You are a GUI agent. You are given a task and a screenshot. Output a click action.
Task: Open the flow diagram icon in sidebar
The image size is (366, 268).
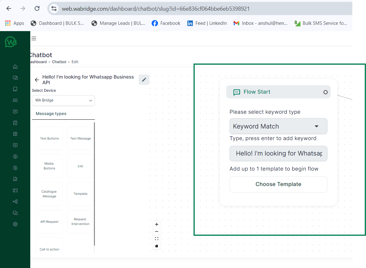(x=15, y=201)
